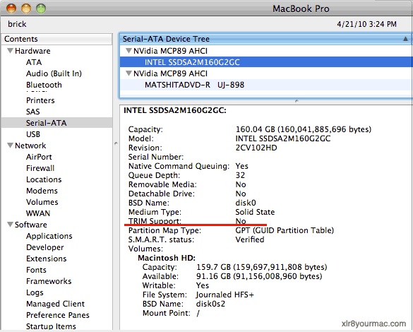Screen dimensions: 413x332
Task: Open Logs under Software
Action: click(x=35, y=292)
